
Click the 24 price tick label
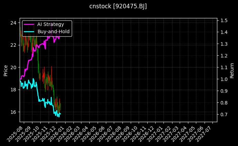(x=13, y=23)
